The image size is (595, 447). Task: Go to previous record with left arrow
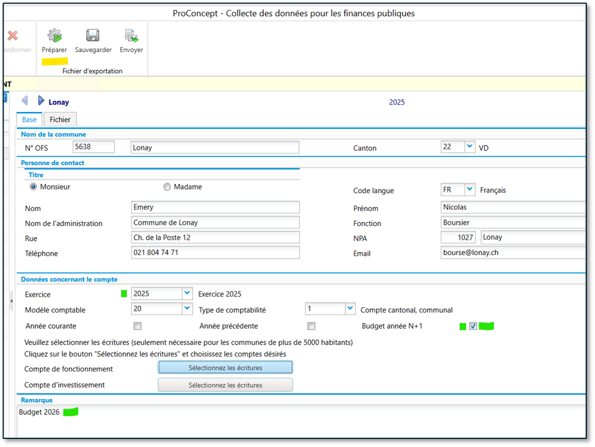point(25,101)
